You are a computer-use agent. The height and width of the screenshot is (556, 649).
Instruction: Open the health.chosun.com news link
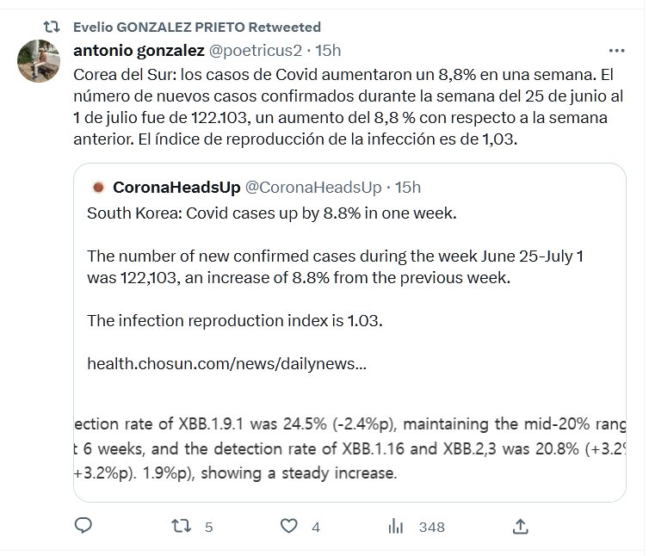pos(226,363)
